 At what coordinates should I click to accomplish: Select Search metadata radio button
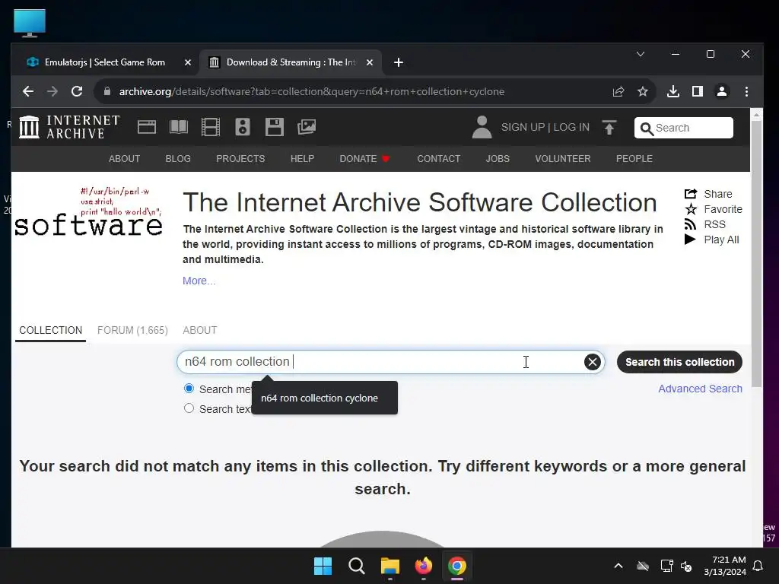tap(189, 389)
